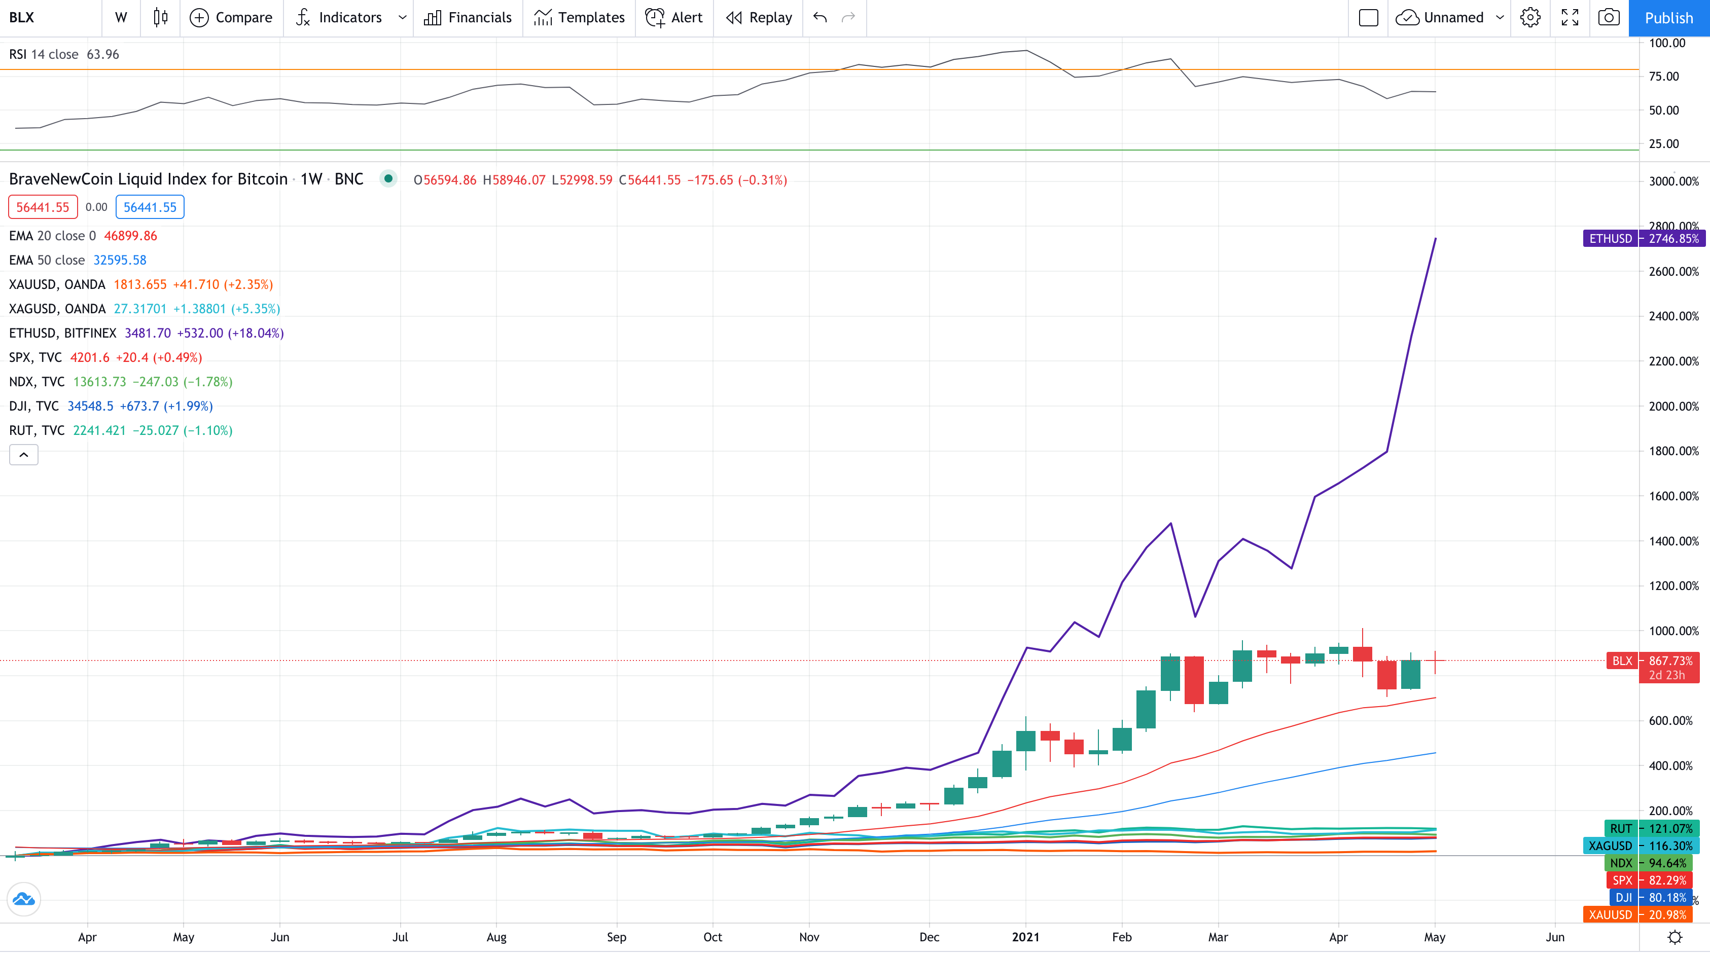Click the redo arrow icon
This screenshot has height=955, width=1710.
[848, 17]
